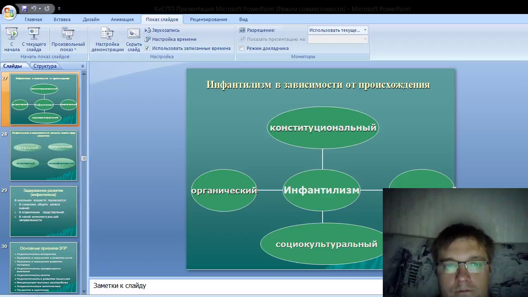Open the Анимация ribbon tab
The image size is (528, 297).
[122, 19]
